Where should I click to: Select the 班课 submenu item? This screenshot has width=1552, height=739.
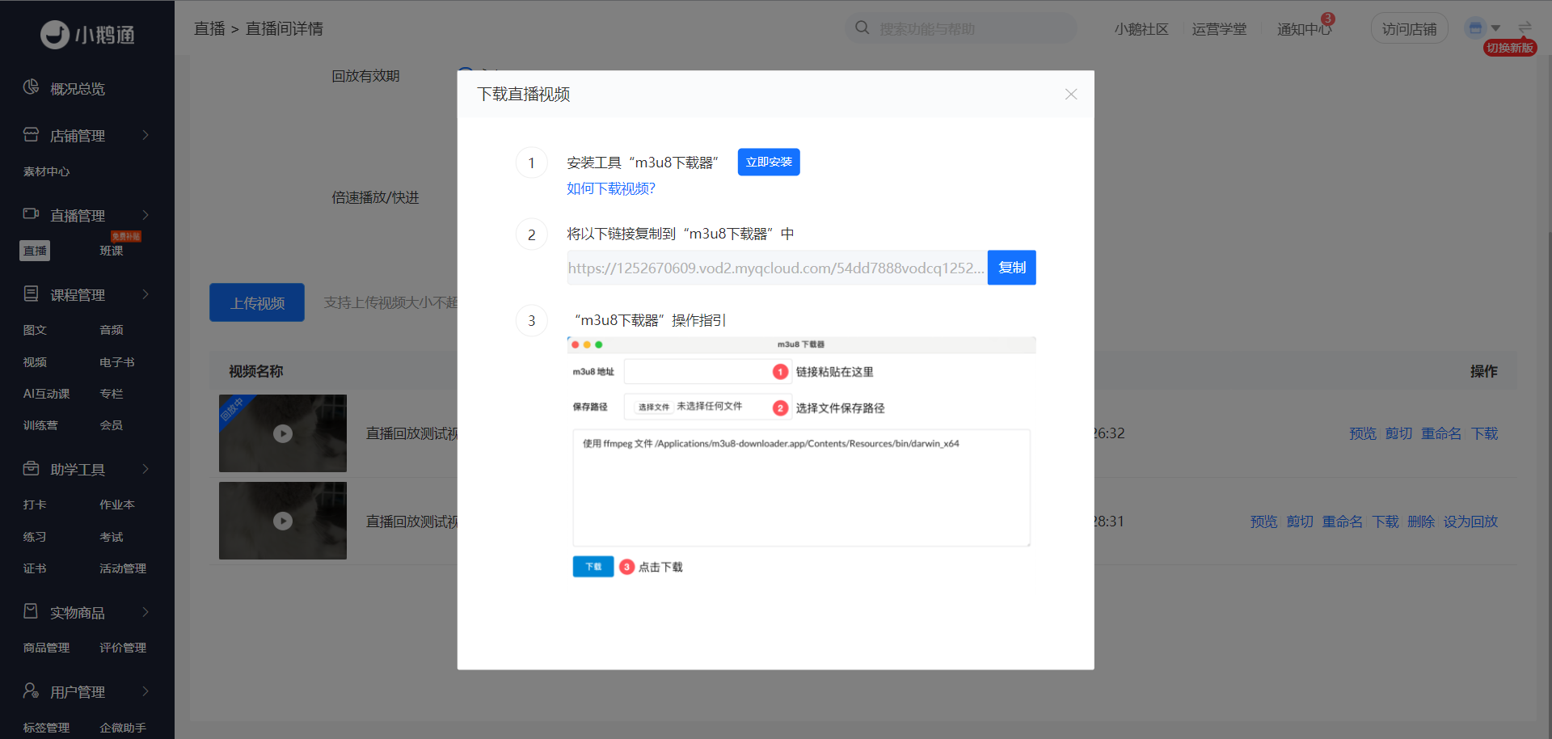tap(112, 251)
